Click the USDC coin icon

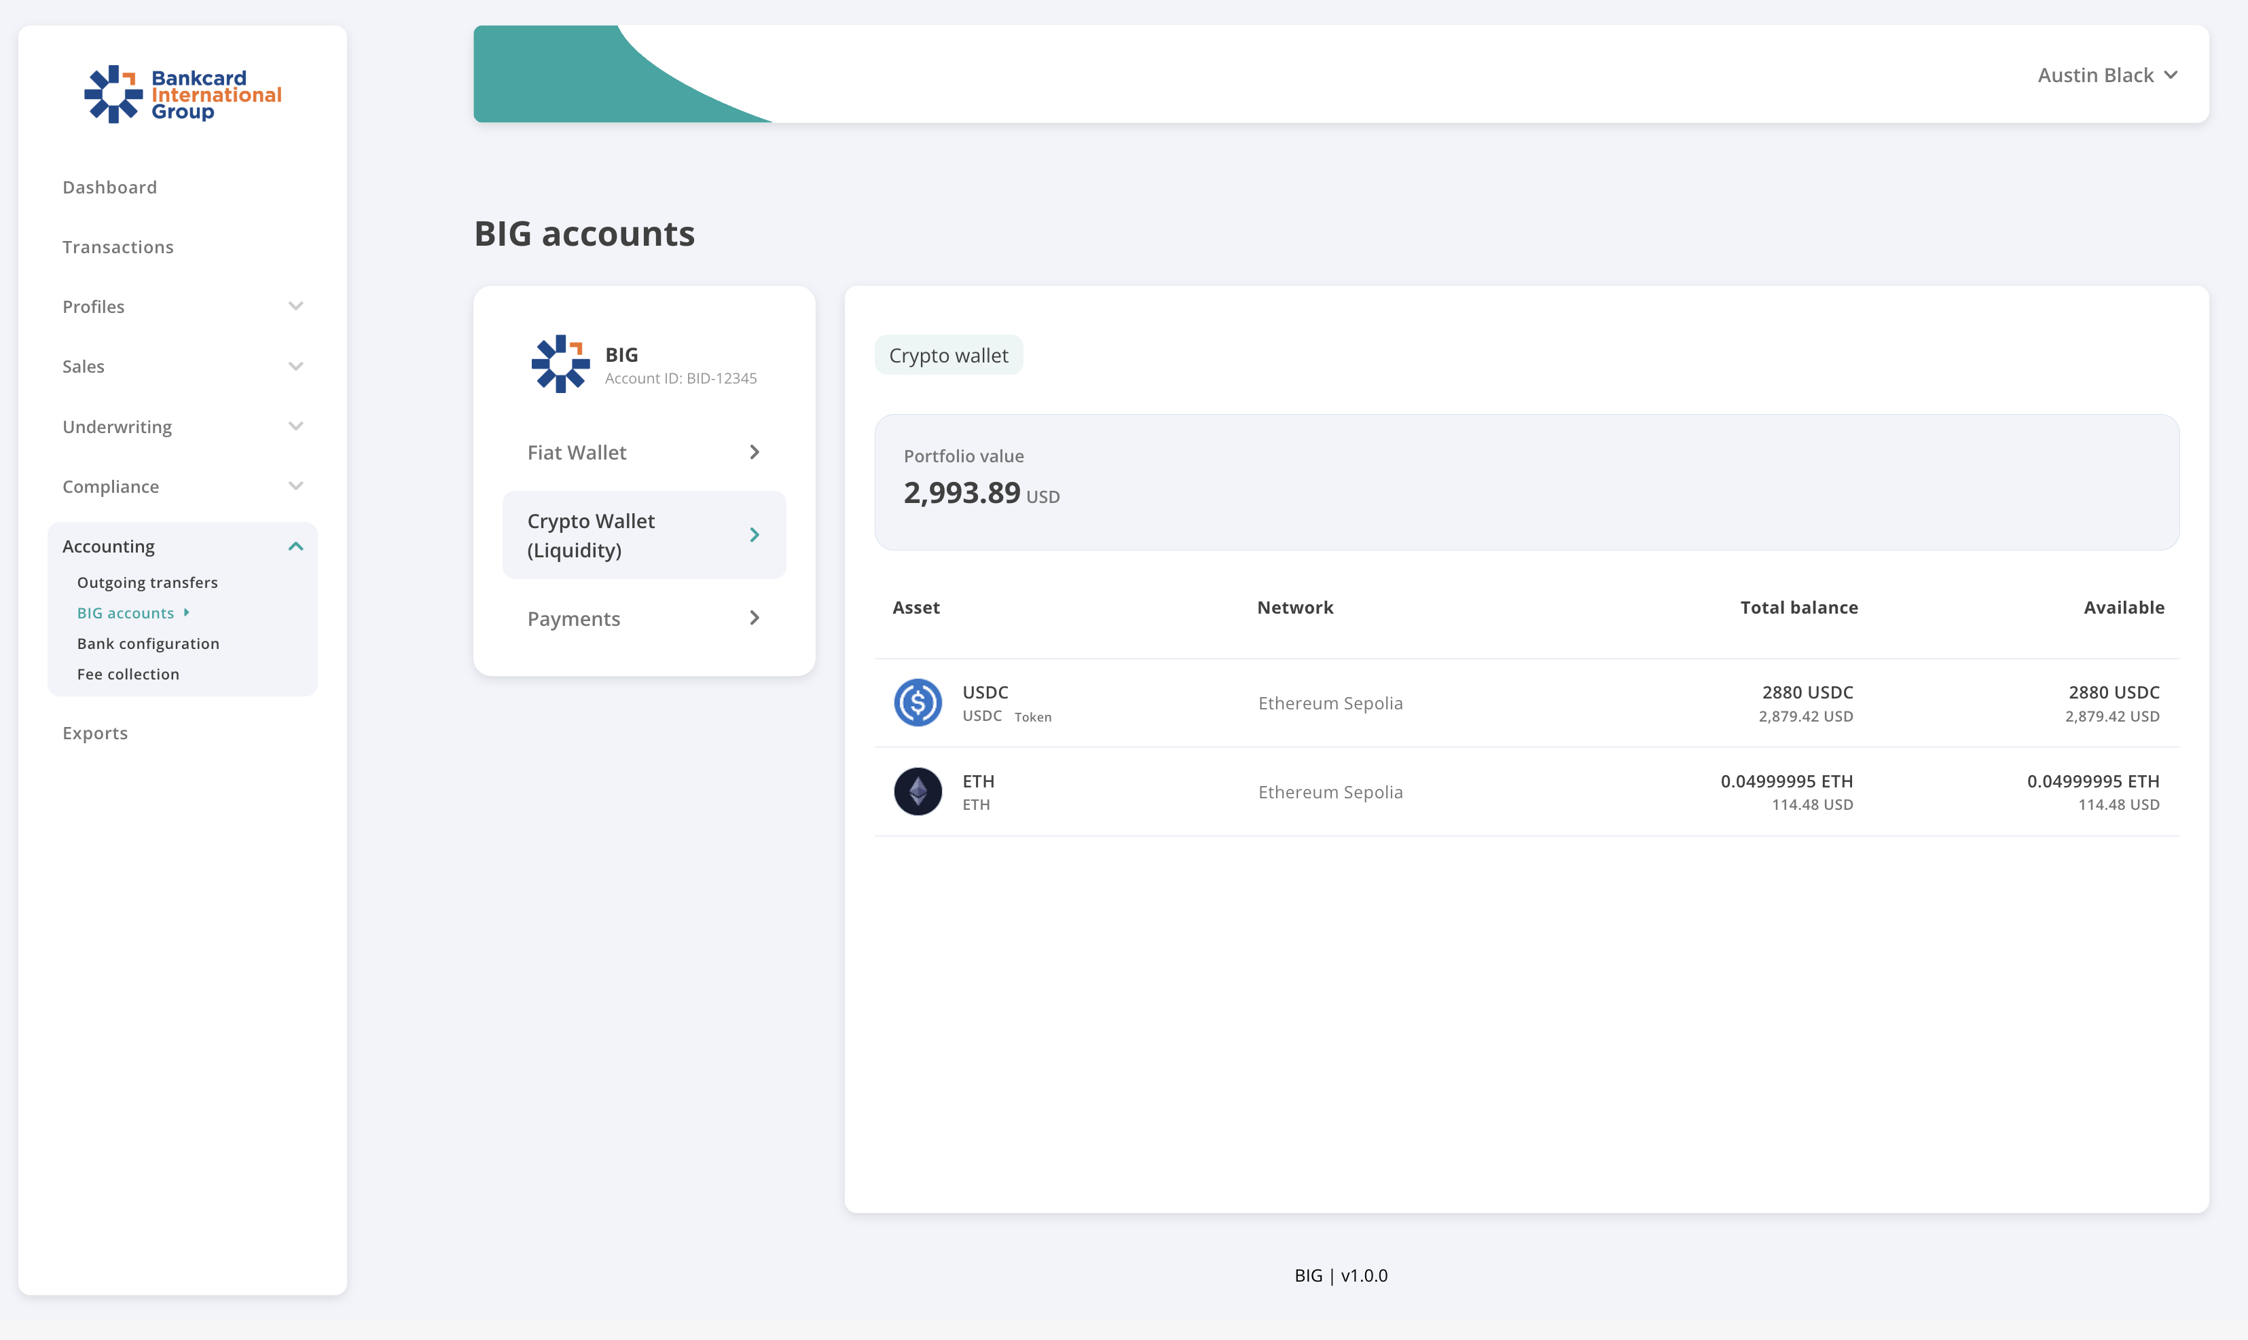(x=918, y=703)
